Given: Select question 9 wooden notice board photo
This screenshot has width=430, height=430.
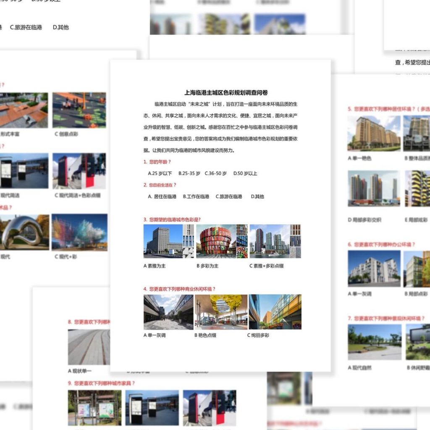Looking at the screenshot, I should point(94,408).
